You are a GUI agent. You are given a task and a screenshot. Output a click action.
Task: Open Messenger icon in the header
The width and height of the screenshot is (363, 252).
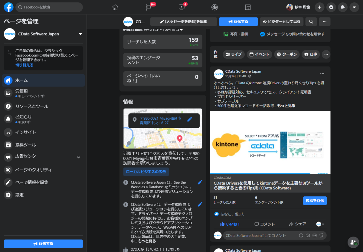click(331, 7)
